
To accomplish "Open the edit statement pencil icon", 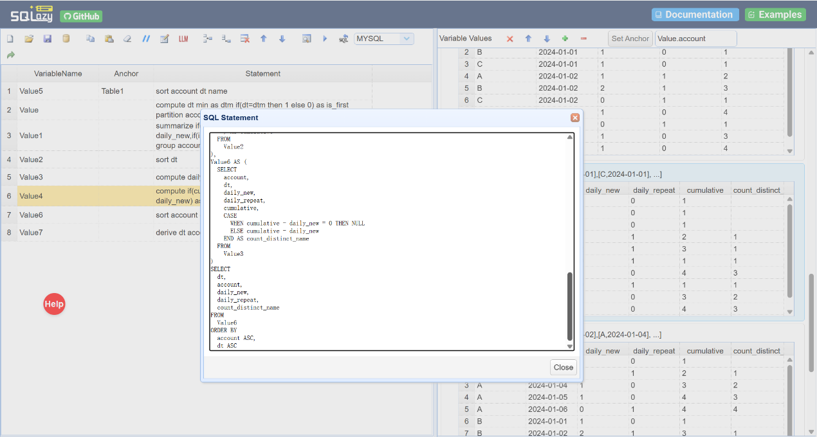I will click(165, 39).
